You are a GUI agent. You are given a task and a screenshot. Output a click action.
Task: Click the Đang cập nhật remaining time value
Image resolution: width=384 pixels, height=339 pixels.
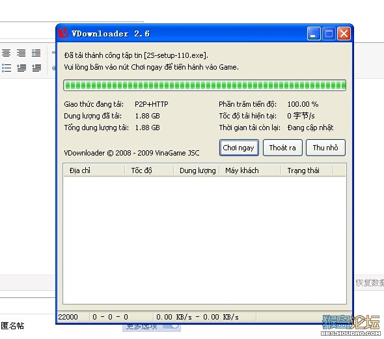[310, 128]
